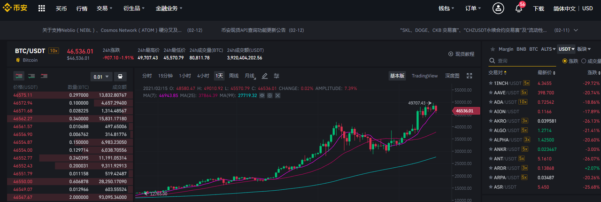
Task: Select the 涨跌 radio option
Action: [x=570, y=61]
